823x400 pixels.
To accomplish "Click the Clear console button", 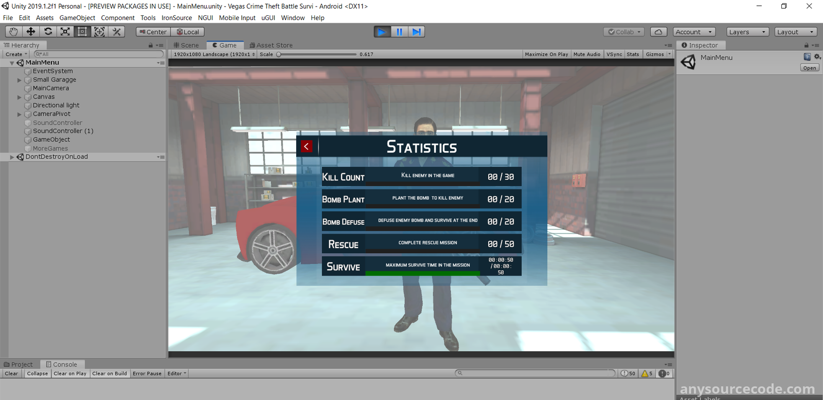I will [11, 374].
